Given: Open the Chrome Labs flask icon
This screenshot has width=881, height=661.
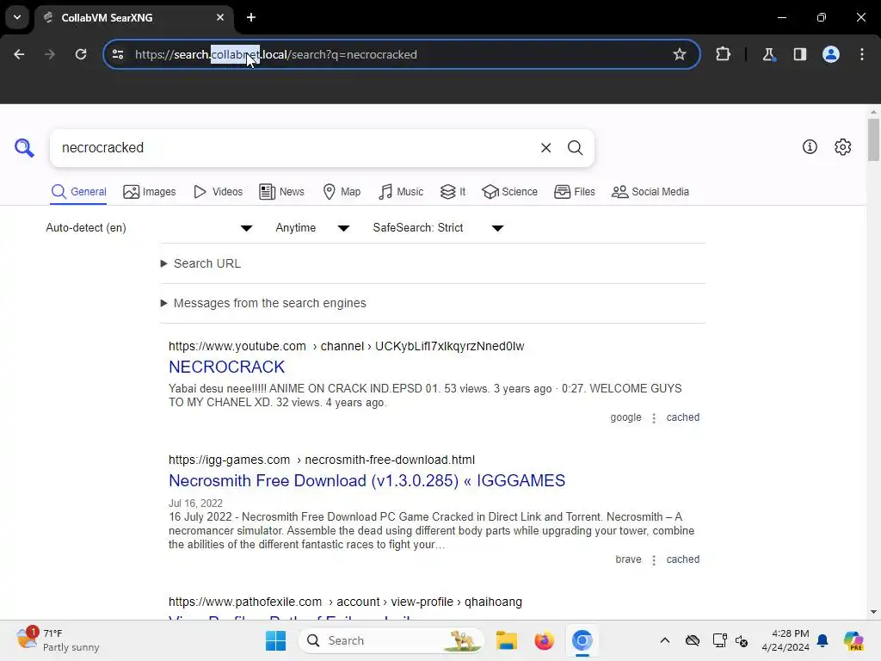Looking at the screenshot, I should (x=768, y=54).
